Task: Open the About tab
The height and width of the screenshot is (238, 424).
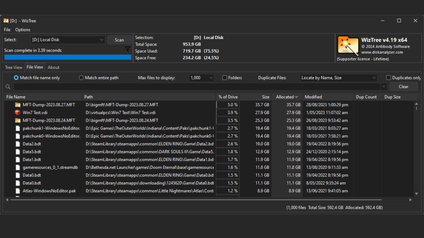Action: [x=54, y=67]
